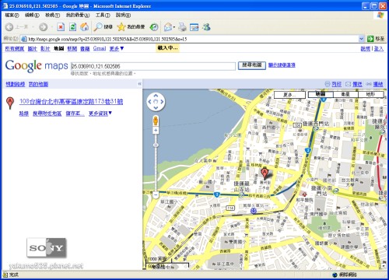Open the Favorites star toolbar button
The height and width of the screenshot is (280, 389).
(131, 27)
